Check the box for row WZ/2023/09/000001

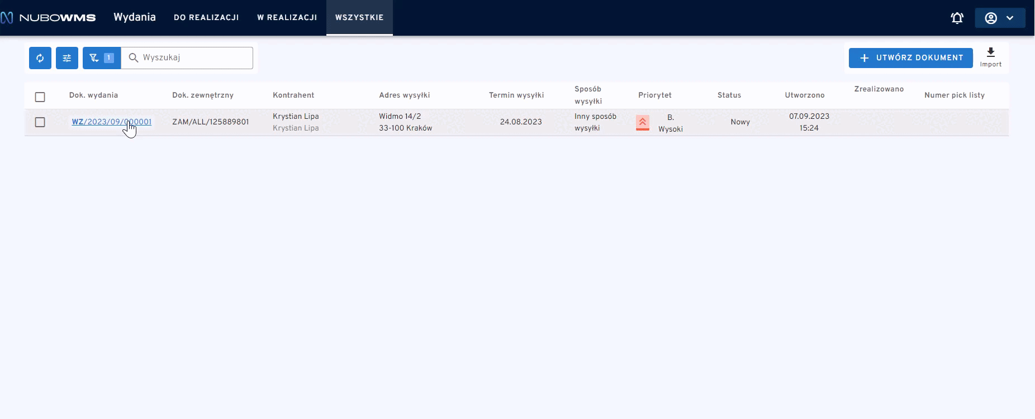click(40, 122)
